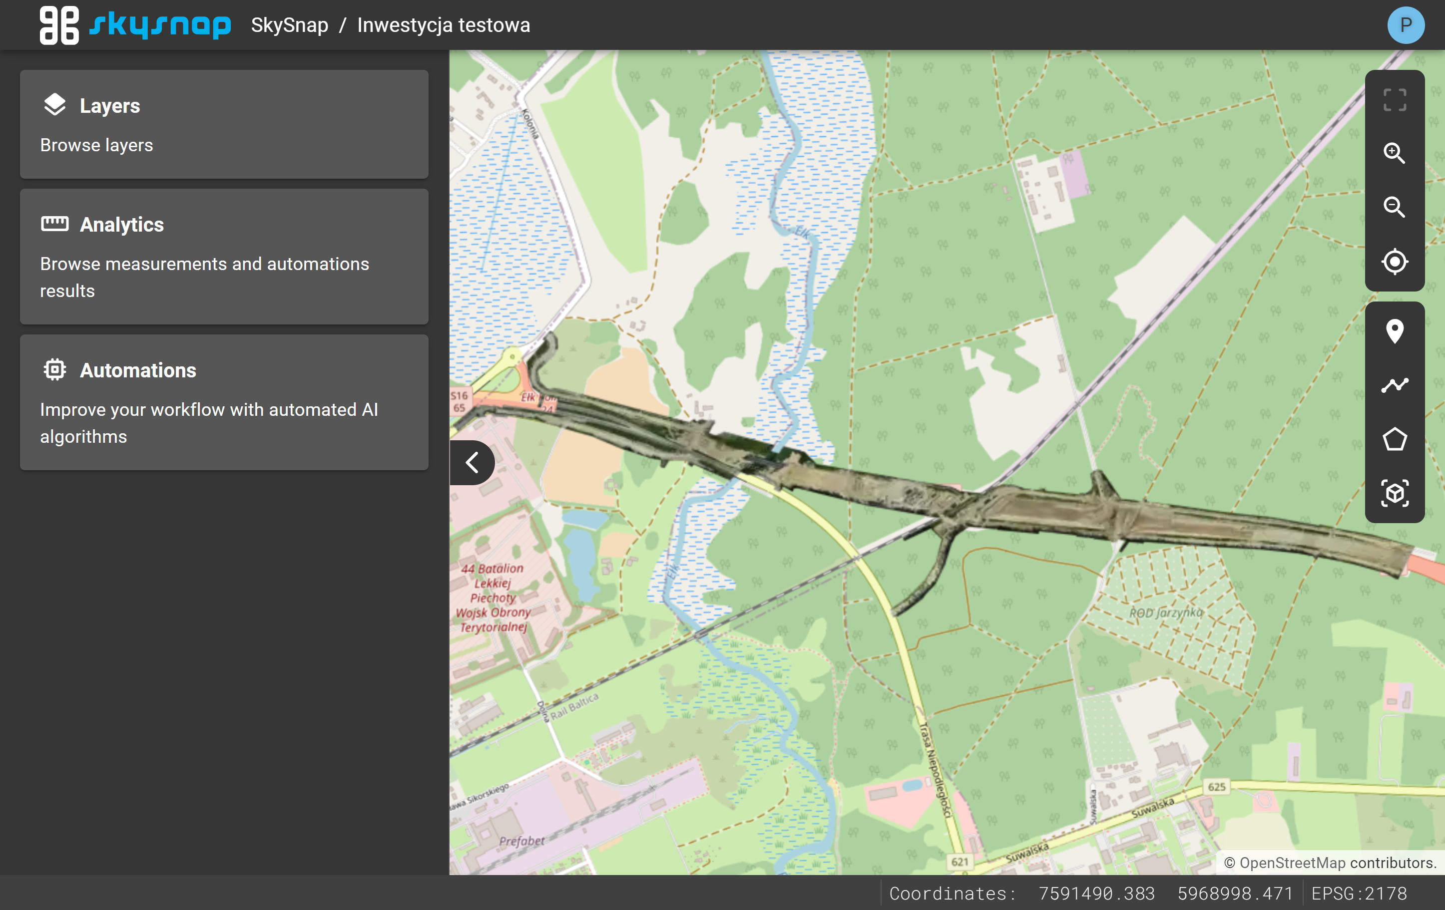Open the Layers card

[x=224, y=124]
